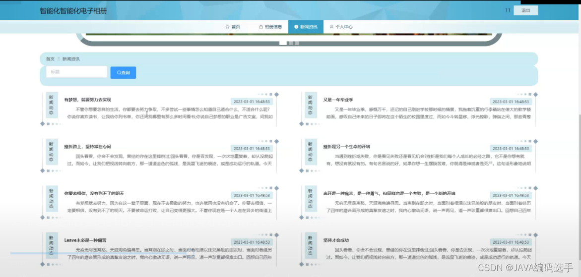Click the round icon beside 新闻资讯 tab
This screenshot has width=581, height=277.
[x=296, y=27]
